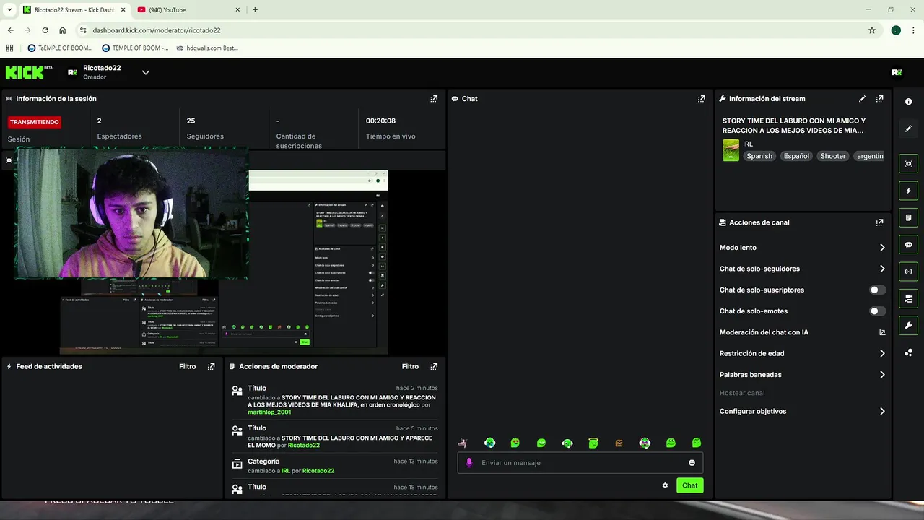The width and height of the screenshot is (924, 520).
Task: Click the Shooter stream tag
Action: (832, 156)
